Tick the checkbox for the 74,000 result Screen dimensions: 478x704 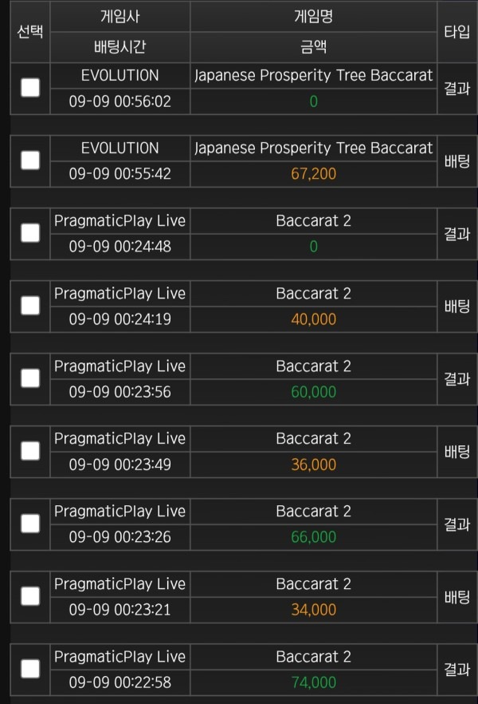pos(30,669)
